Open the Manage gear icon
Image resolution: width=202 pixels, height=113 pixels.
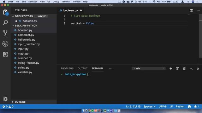pos(5,99)
